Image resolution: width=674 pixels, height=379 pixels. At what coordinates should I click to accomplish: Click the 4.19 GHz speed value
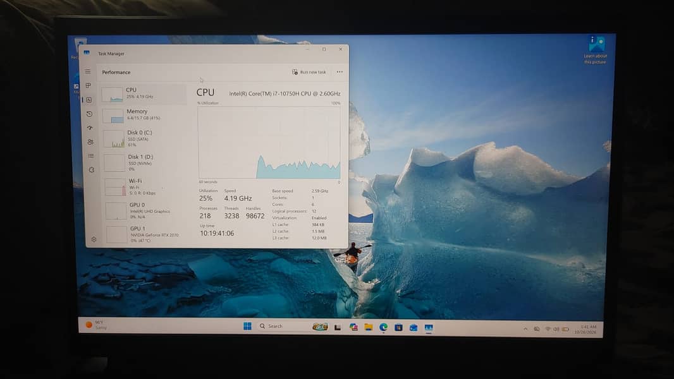238,198
